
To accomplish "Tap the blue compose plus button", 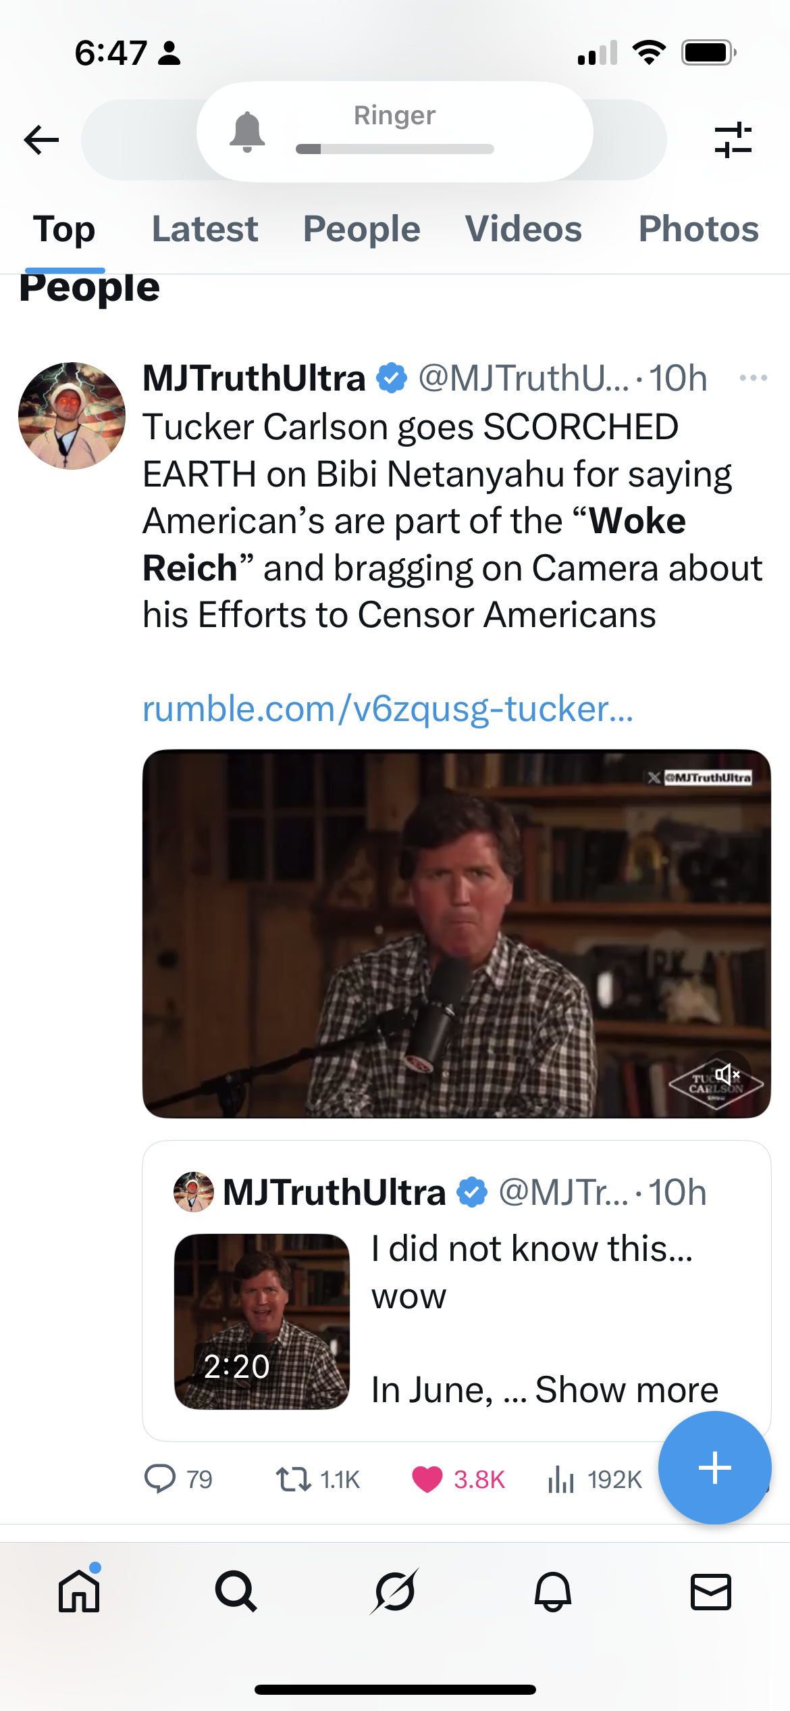I will tap(714, 1468).
